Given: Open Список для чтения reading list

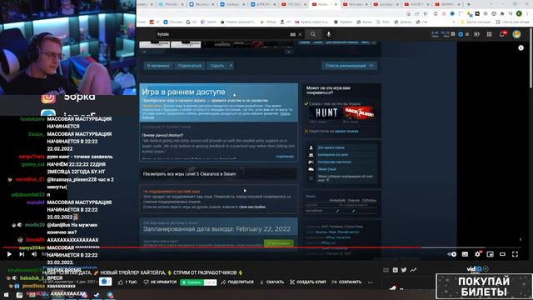Looking at the screenshot, I should pos(513,22).
